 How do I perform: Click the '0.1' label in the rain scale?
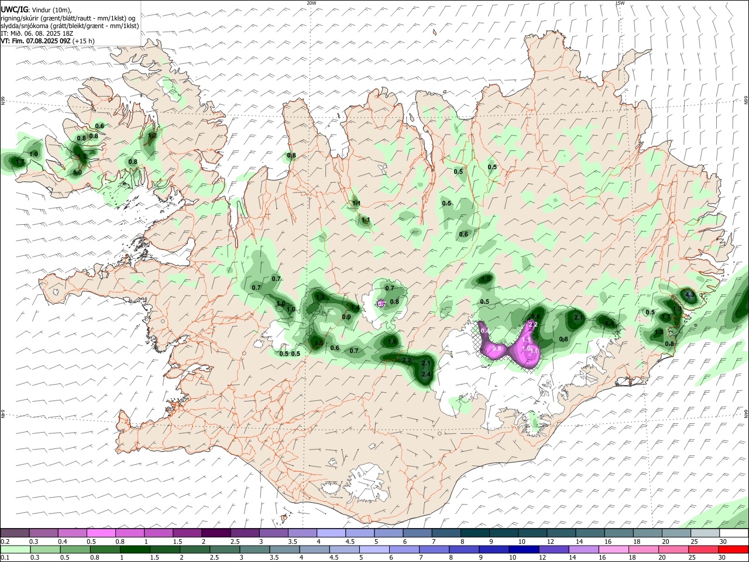point(5,557)
